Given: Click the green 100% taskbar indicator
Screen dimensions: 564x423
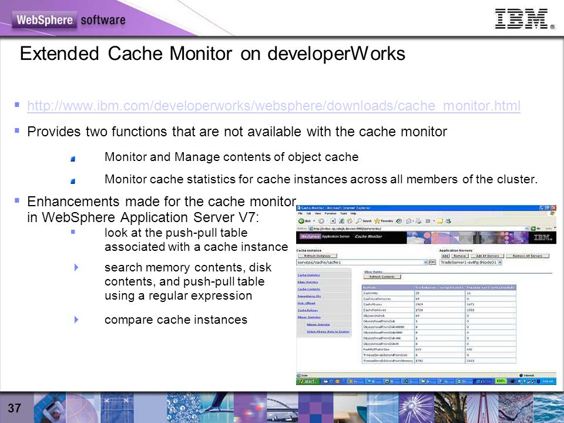Looking at the screenshot, I should pos(501,381).
